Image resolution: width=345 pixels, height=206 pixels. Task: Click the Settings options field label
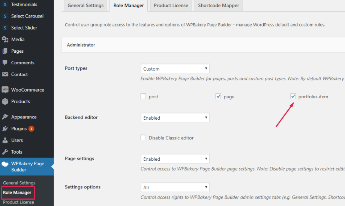[82, 187]
